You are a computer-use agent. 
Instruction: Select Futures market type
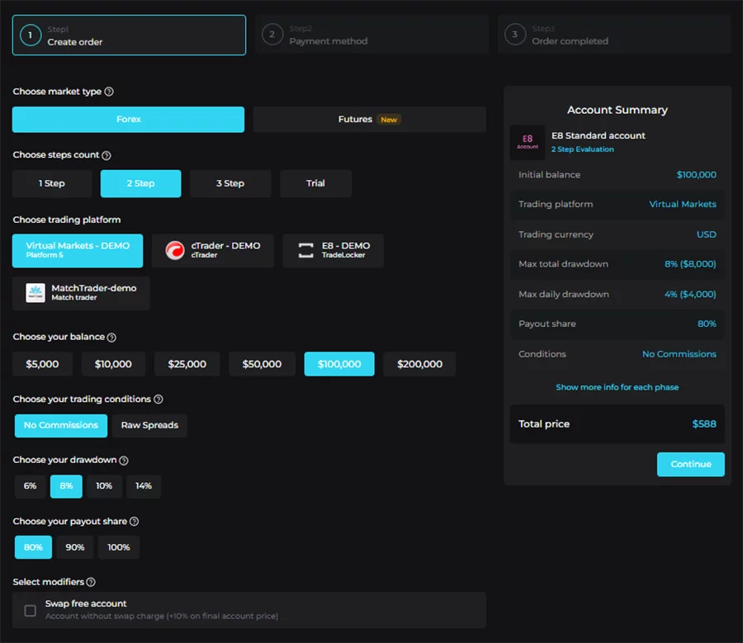[370, 120]
